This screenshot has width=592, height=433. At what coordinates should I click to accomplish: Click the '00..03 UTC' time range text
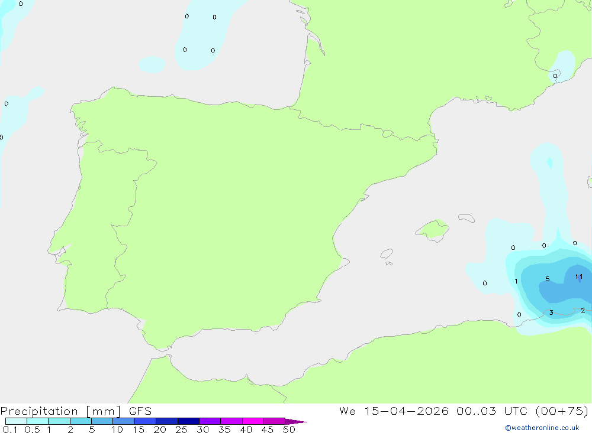491,411
